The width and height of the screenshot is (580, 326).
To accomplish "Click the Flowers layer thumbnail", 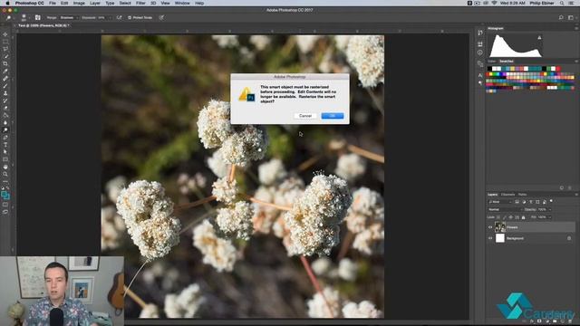I will (500, 227).
